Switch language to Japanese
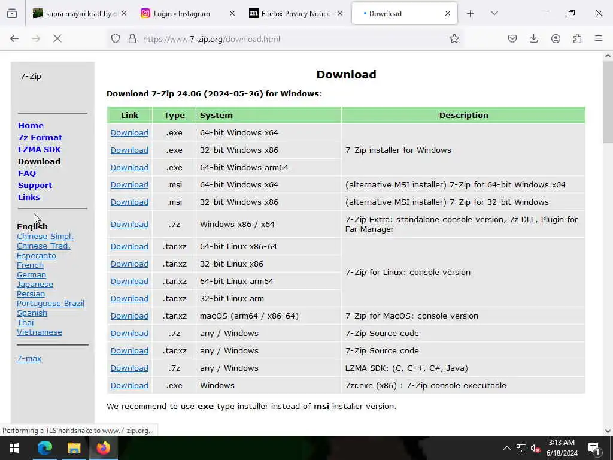This screenshot has height=460, width=613. [35, 285]
